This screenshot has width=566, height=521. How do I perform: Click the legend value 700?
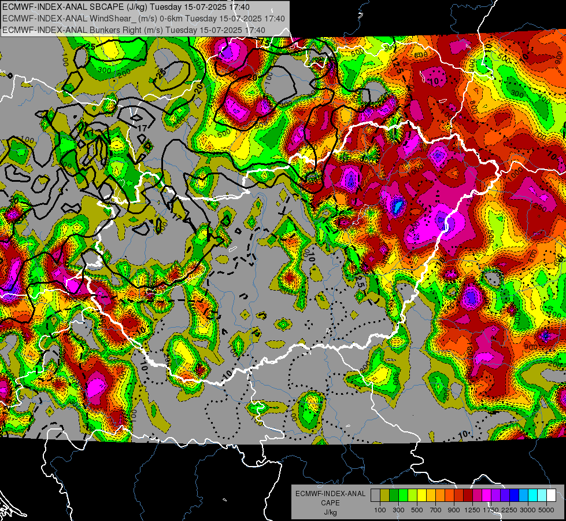tap(436, 510)
